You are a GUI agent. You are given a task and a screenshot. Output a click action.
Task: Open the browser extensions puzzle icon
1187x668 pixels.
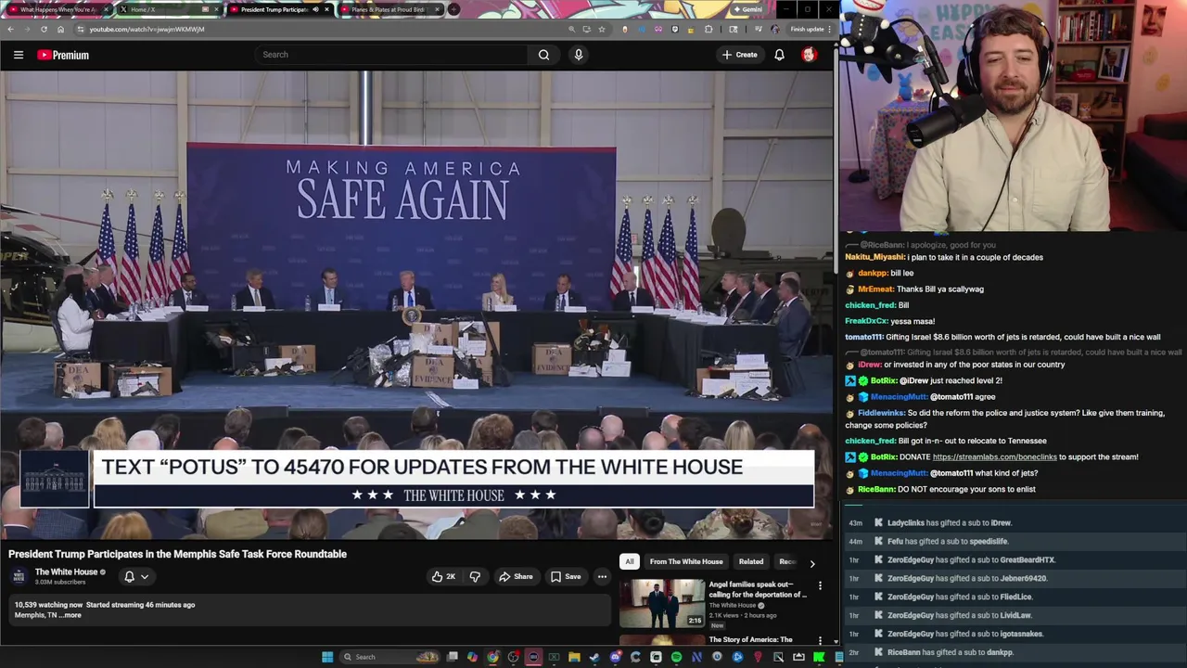click(x=708, y=29)
